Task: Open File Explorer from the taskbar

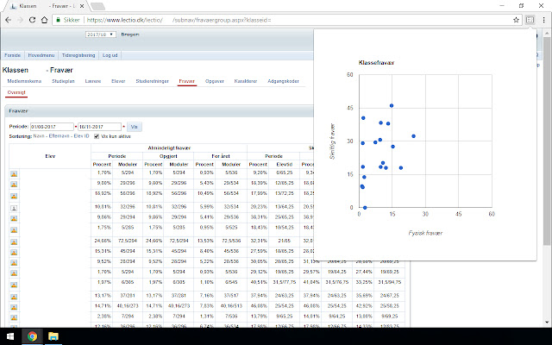Action: (x=52, y=336)
